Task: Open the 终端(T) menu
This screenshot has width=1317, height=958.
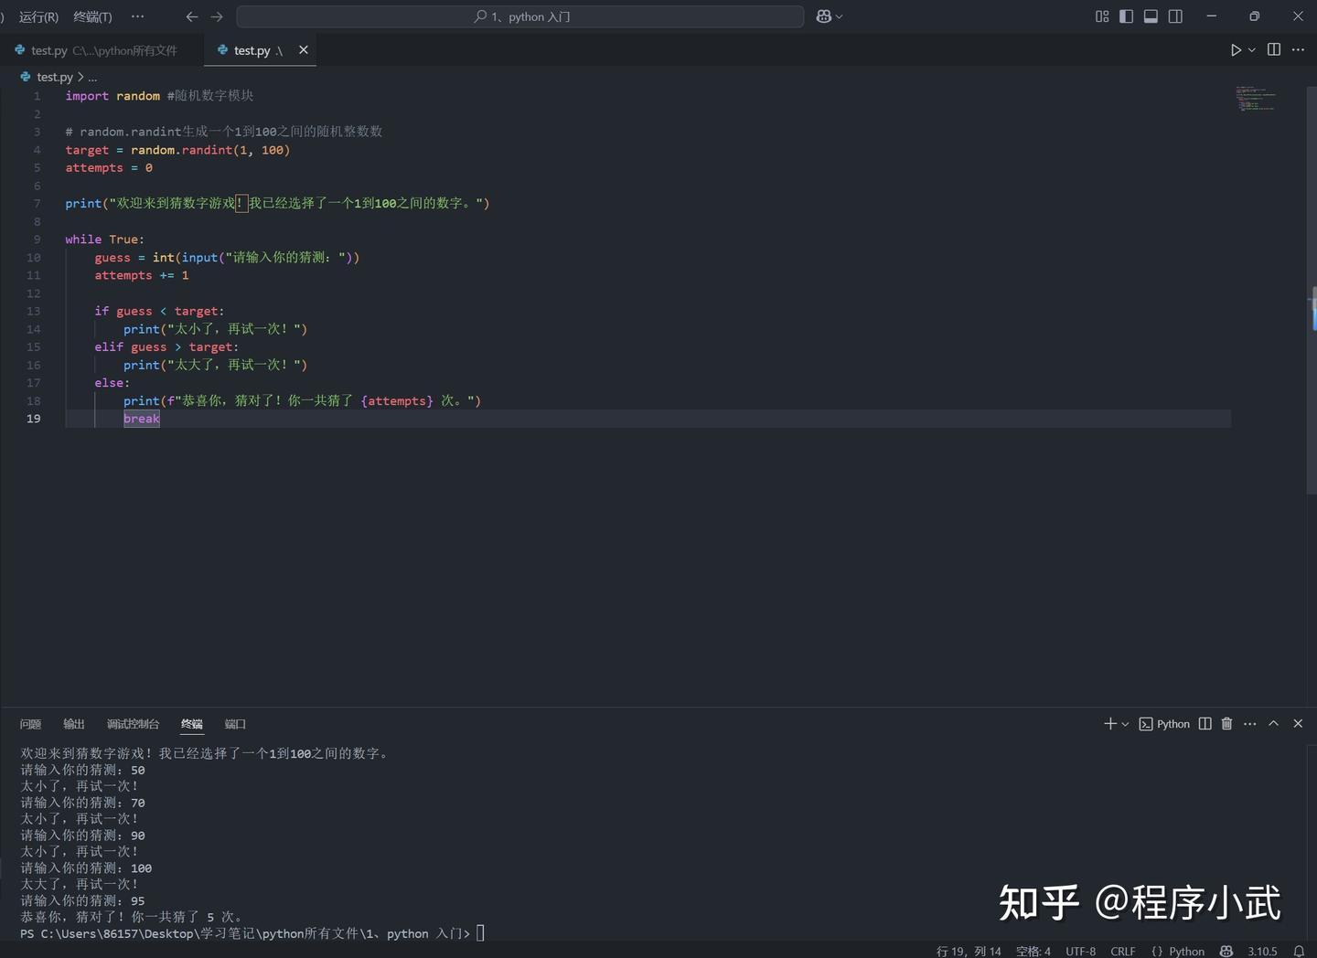Action: coord(91,16)
